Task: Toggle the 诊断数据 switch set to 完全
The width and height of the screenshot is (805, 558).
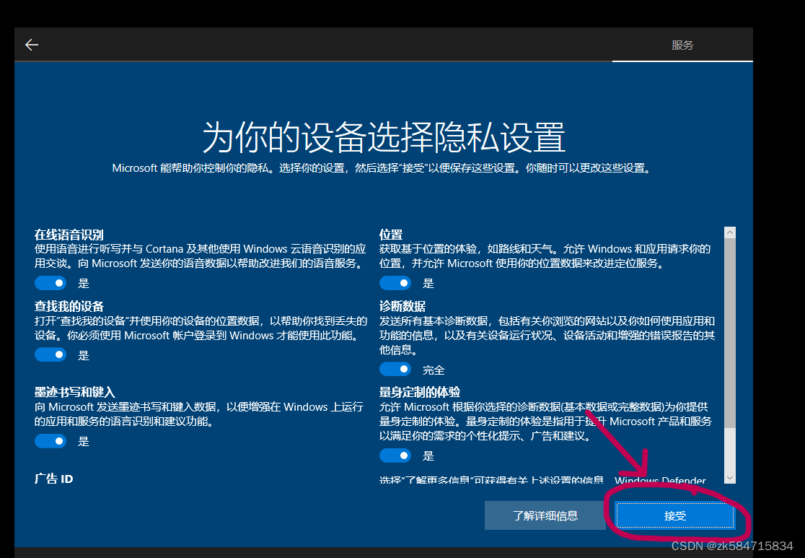Action: pyautogui.click(x=395, y=369)
